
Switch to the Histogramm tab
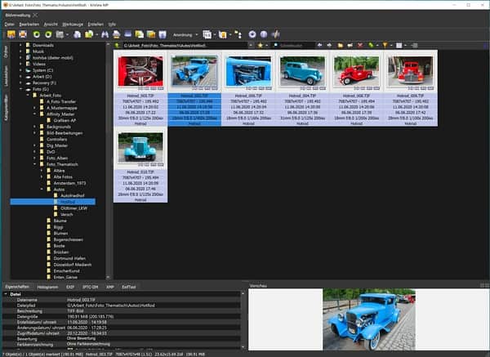point(47,287)
